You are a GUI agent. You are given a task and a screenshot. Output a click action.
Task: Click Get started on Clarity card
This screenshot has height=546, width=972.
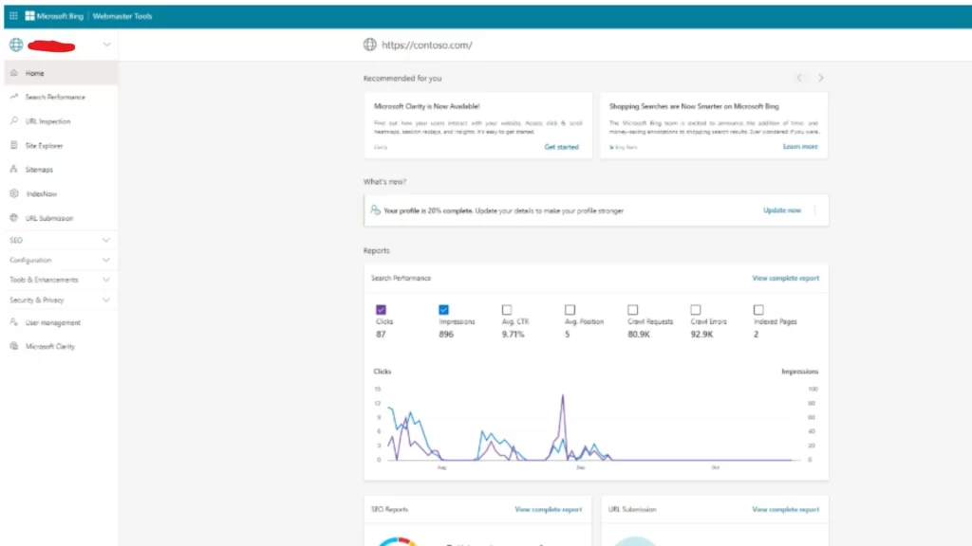tap(562, 147)
